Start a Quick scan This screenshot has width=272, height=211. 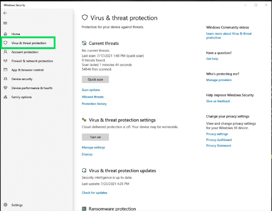pos(95,80)
